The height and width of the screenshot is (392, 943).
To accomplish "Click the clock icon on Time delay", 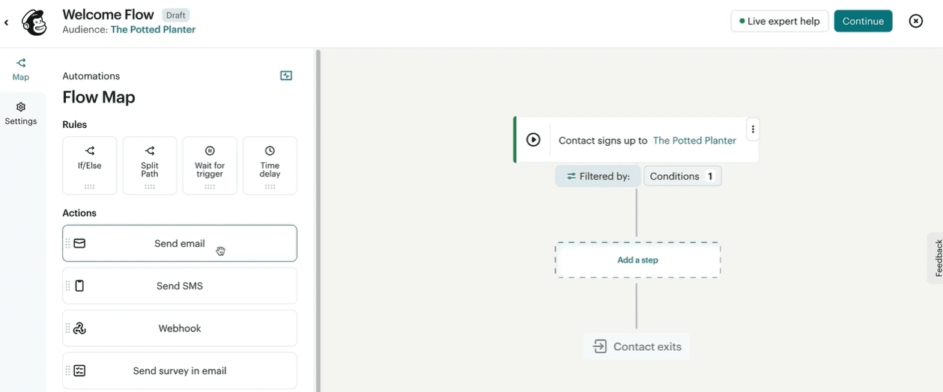I will pyautogui.click(x=270, y=151).
